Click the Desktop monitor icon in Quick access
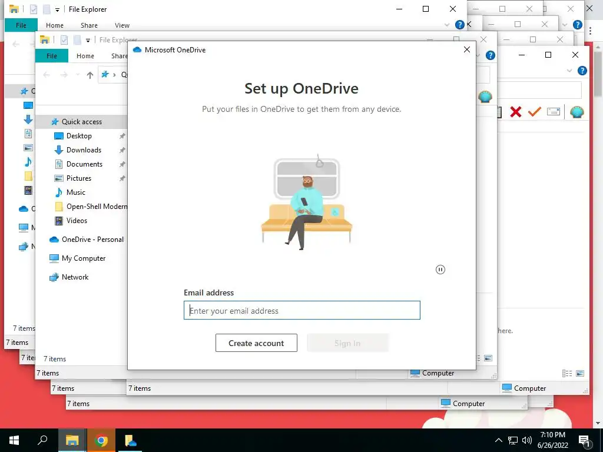 tap(59, 136)
